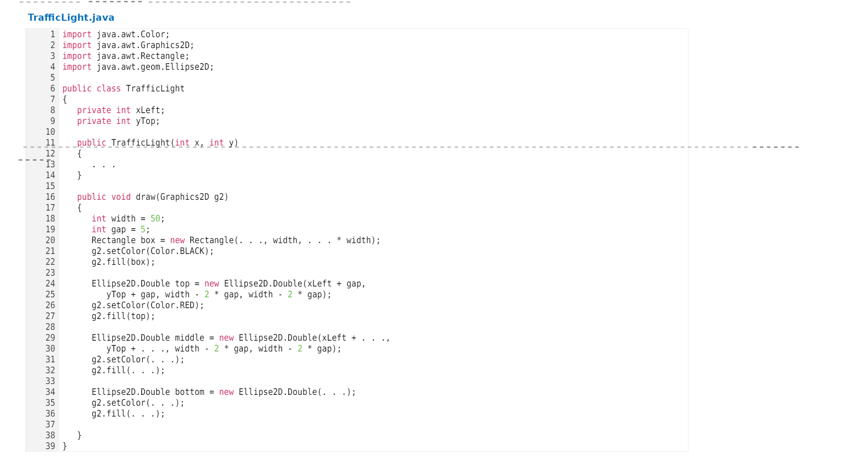
Task: Open the TrafficLight.java file link
Action: [71, 17]
